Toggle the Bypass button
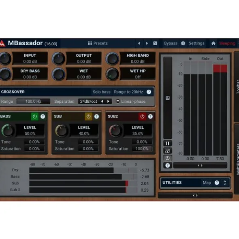Screen dimensions: 239x239 click(171, 43)
